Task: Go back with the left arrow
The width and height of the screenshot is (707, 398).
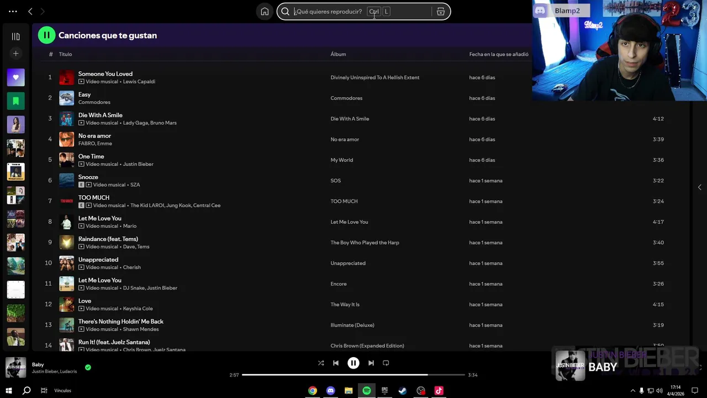Action: (x=30, y=11)
